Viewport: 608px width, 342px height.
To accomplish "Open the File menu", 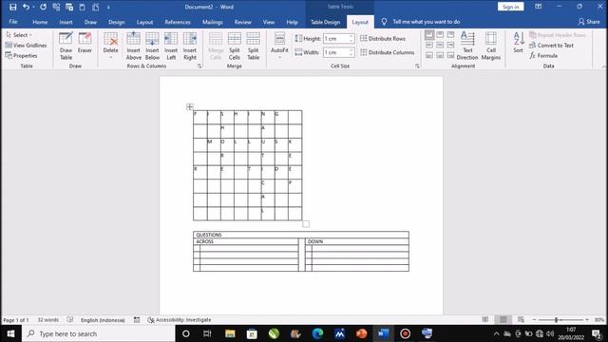I will pyautogui.click(x=13, y=22).
